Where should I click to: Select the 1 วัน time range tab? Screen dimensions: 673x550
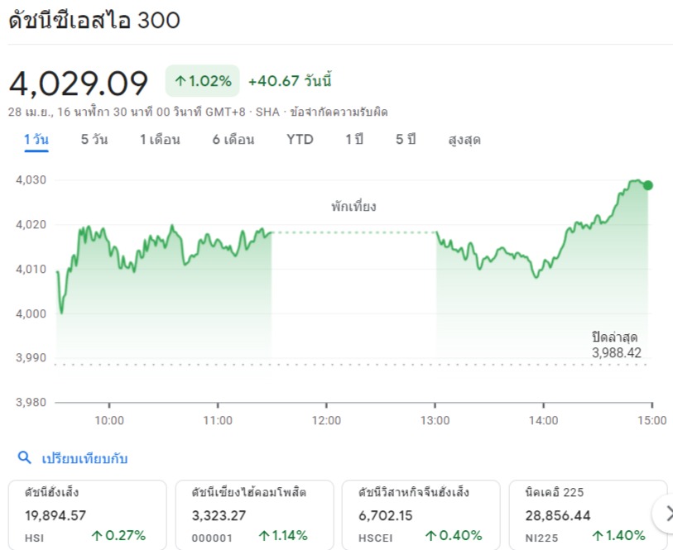tap(36, 140)
